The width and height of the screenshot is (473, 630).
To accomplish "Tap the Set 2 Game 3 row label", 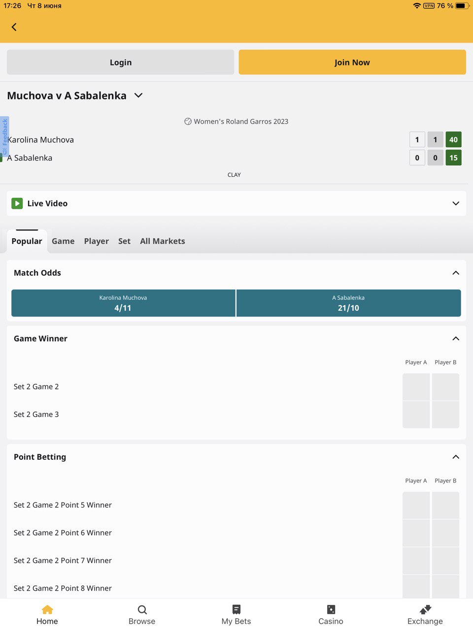I will click(x=36, y=414).
